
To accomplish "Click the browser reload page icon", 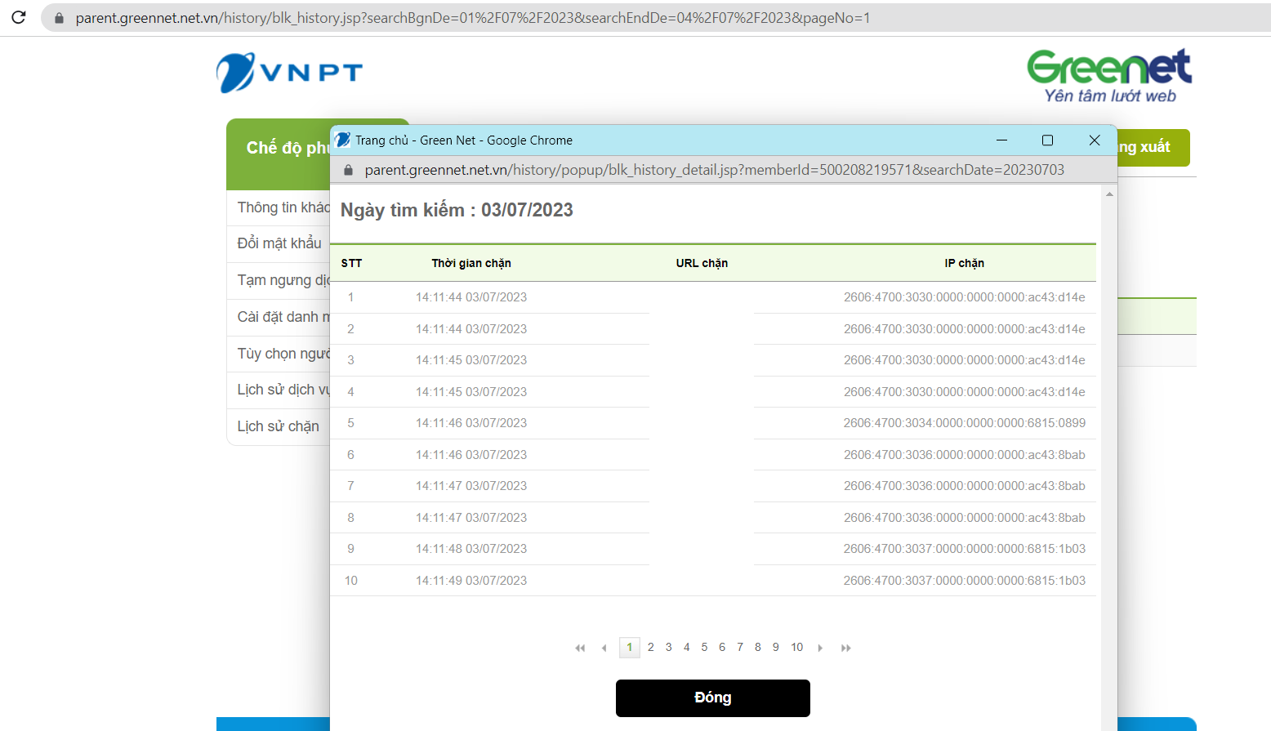I will 18,17.
